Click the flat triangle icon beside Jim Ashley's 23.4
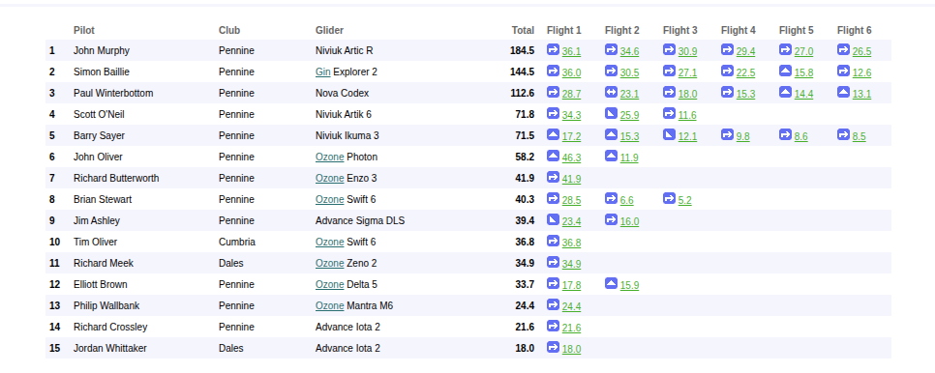 pos(553,219)
